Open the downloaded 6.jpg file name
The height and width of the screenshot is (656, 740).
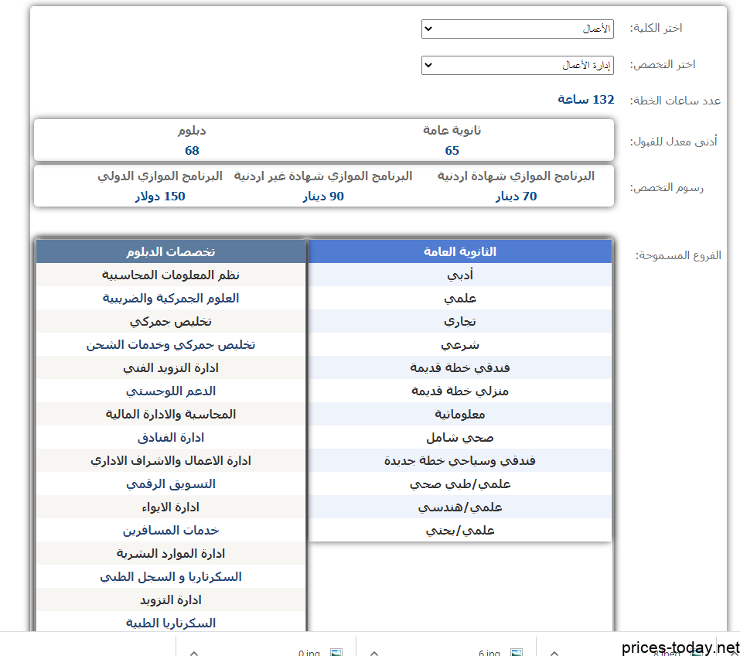point(489,653)
